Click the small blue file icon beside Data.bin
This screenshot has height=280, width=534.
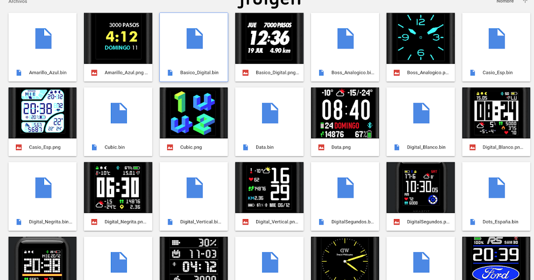[246, 147]
